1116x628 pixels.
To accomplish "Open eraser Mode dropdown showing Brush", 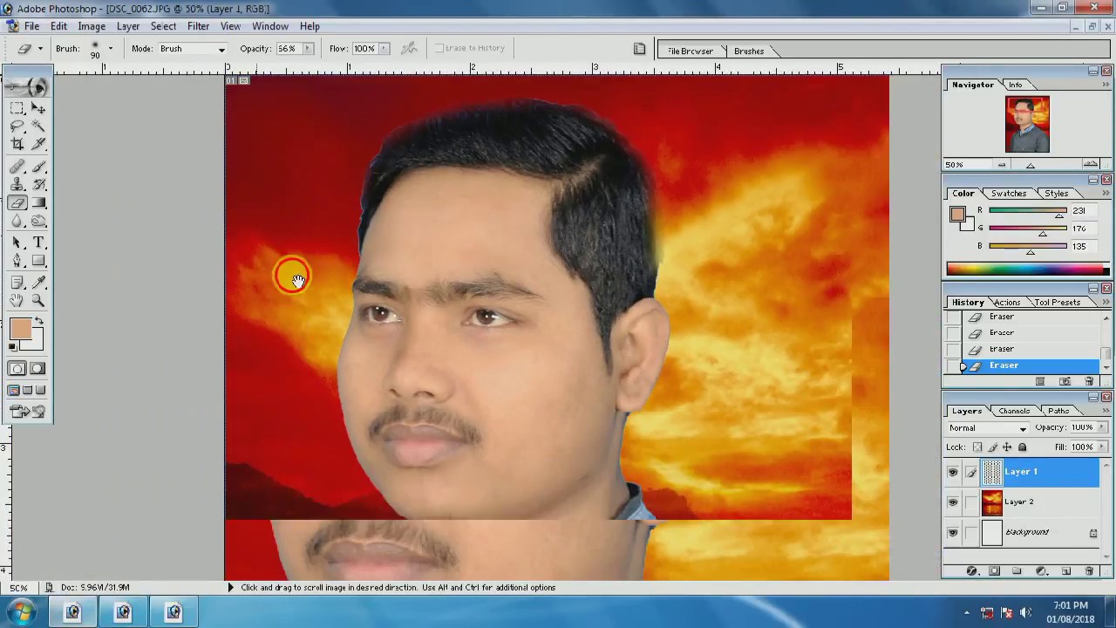I will pos(192,49).
